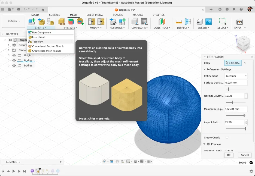Click the Cancel button in Edit Feature panel

click(x=244, y=155)
